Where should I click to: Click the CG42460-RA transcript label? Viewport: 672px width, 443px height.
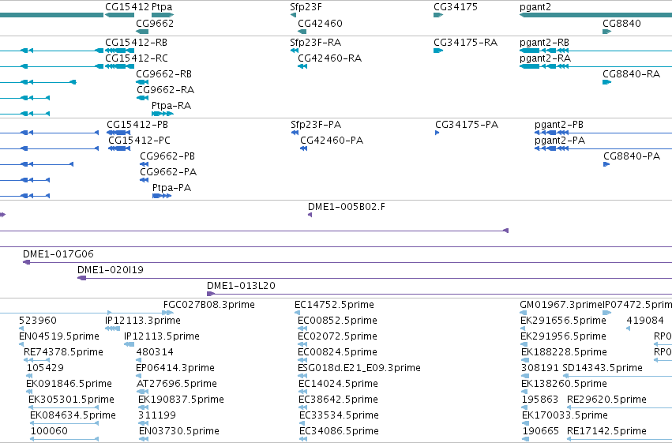(329, 58)
